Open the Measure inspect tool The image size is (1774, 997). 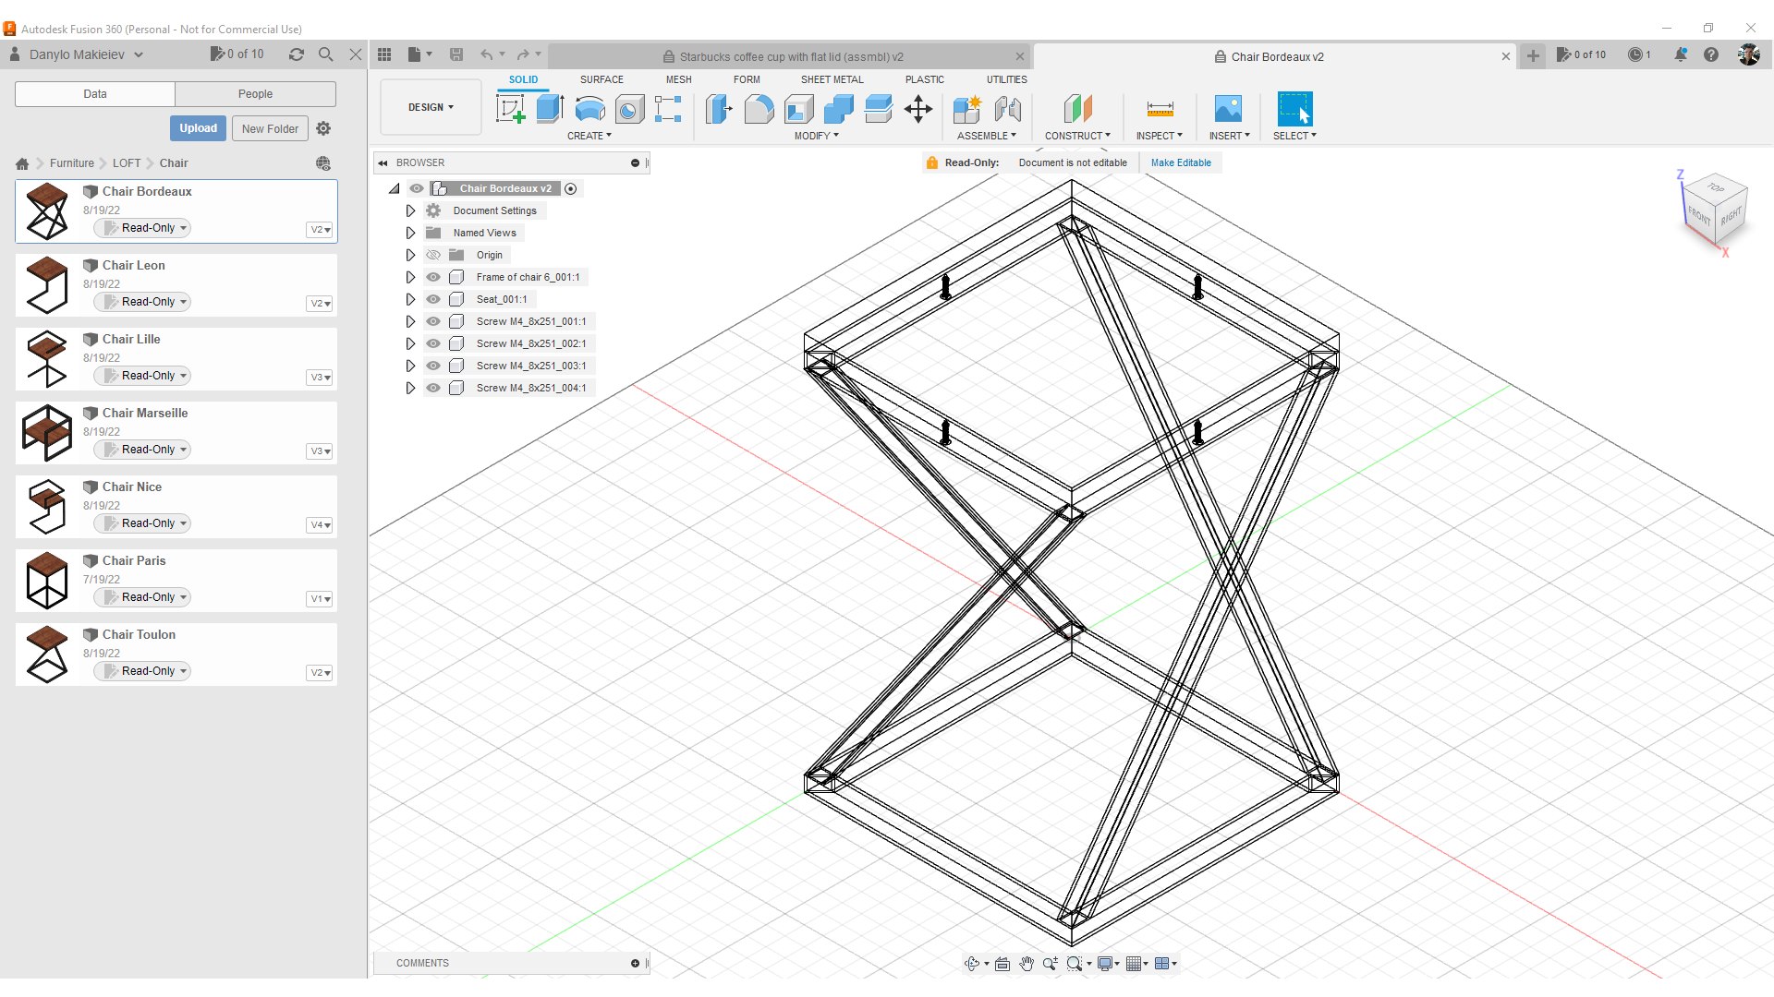click(x=1159, y=109)
